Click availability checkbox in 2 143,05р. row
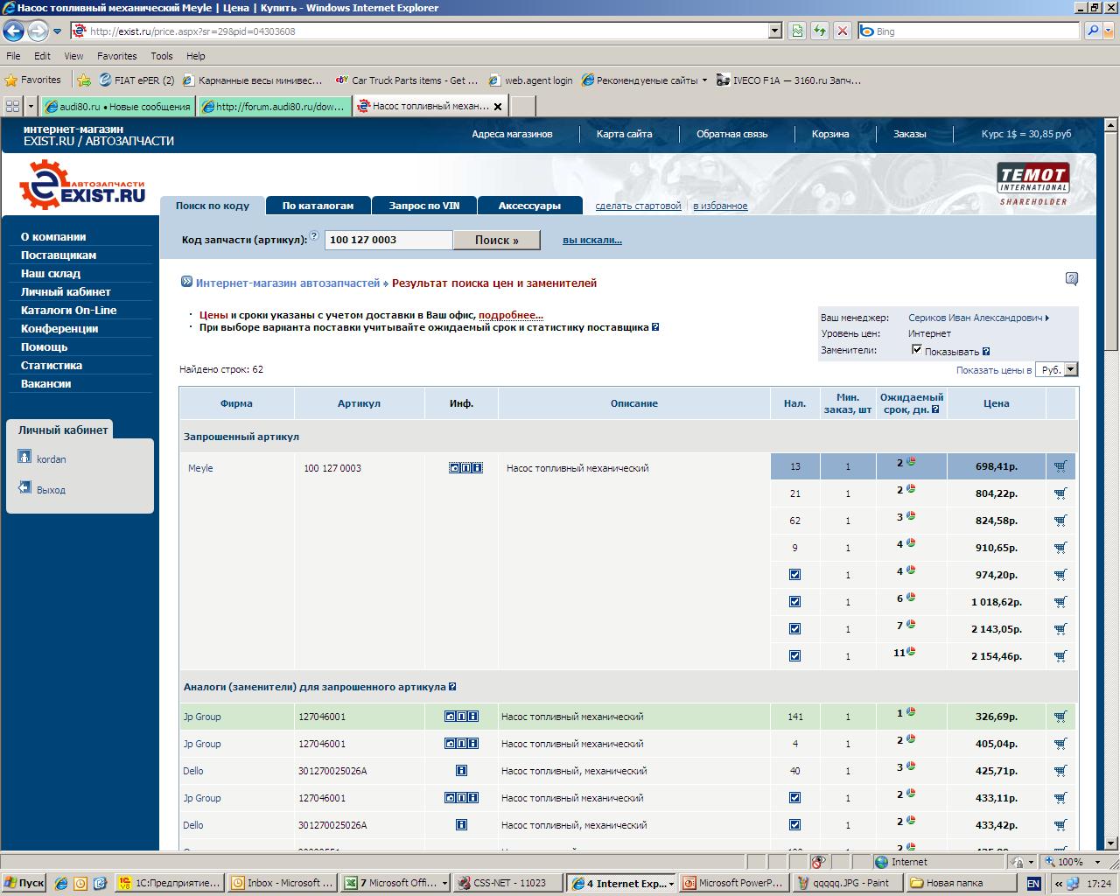This screenshot has width=1120, height=896. 794,629
